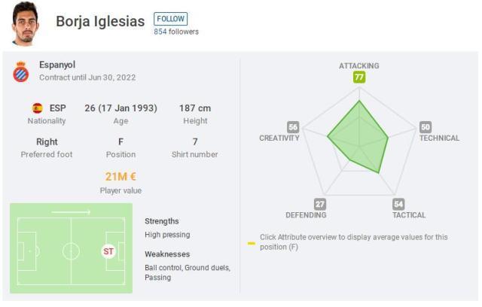Click the Defending 27 score badge
482x307 pixels.
[320, 204]
